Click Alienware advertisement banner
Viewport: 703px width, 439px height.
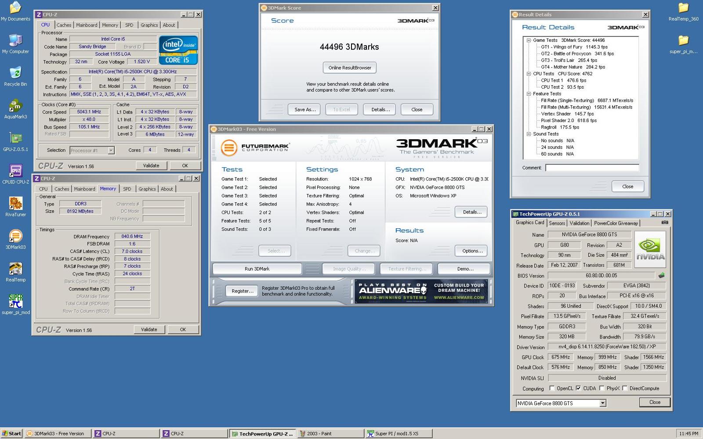click(421, 291)
